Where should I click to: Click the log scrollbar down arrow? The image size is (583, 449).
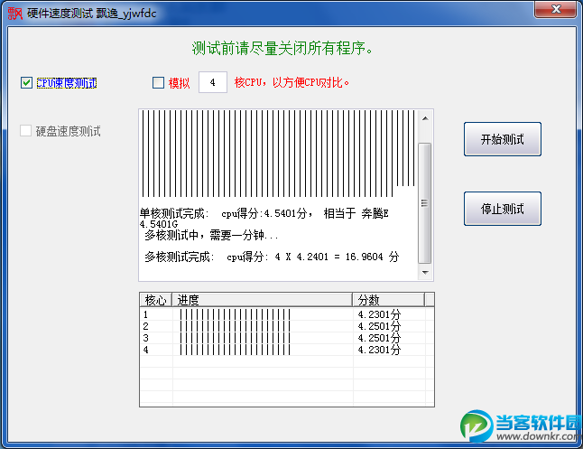[425, 273]
